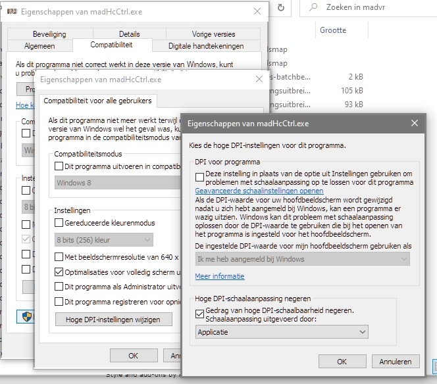Check 'Dit programma als Administrator' checkbox

(59, 287)
